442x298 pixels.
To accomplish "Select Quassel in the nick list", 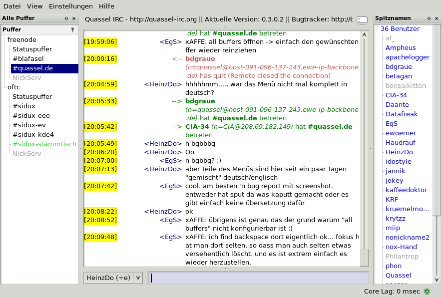I will click(x=399, y=276).
